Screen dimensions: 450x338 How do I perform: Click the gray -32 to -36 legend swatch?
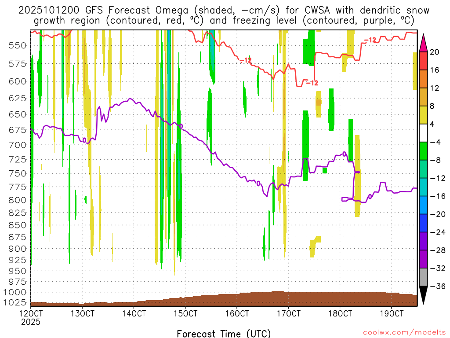pos(423,277)
